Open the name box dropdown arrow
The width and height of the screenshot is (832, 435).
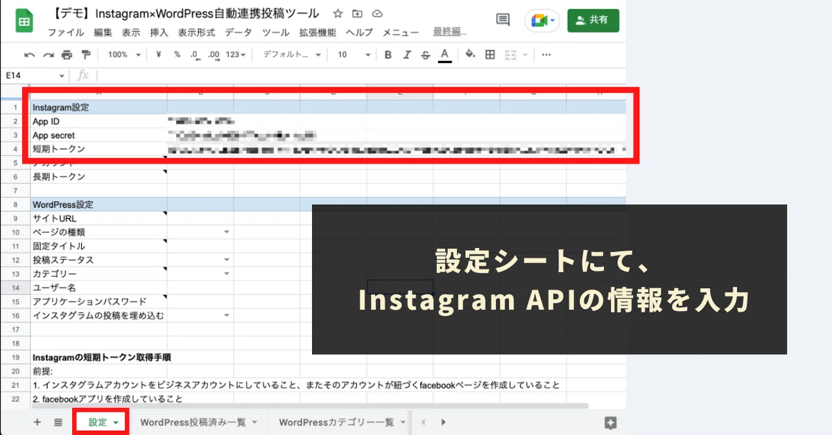click(x=62, y=76)
